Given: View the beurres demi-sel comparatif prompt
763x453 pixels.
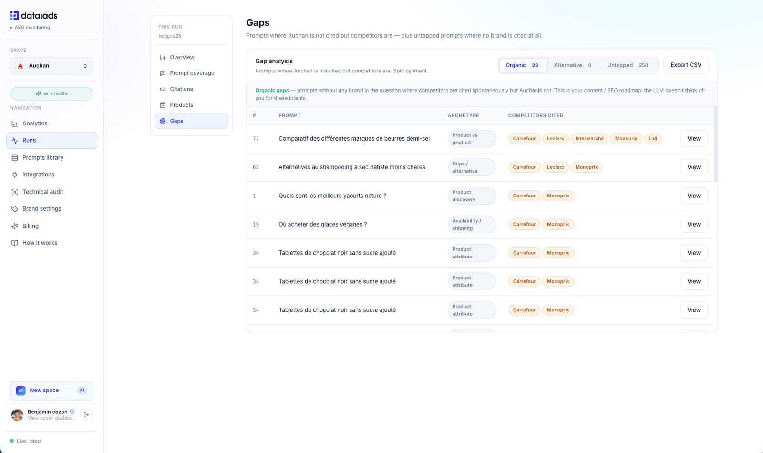Looking at the screenshot, I should [x=694, y=139].
